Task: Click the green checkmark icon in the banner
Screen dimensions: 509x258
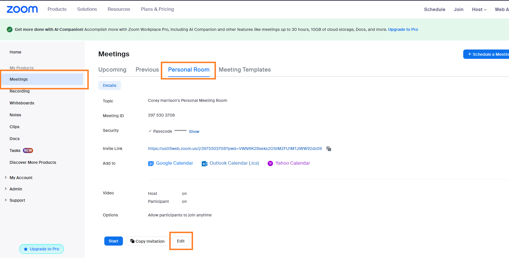Action: pos(10,29)
